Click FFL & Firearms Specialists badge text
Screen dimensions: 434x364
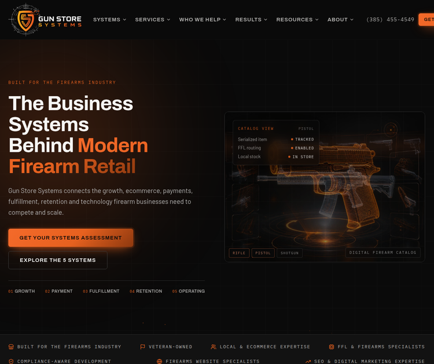point(381,347)
